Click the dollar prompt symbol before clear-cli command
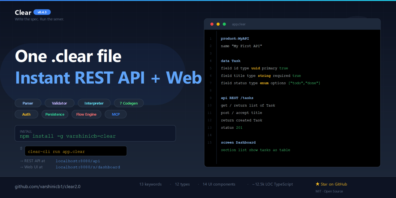 [x=21, y=148]
